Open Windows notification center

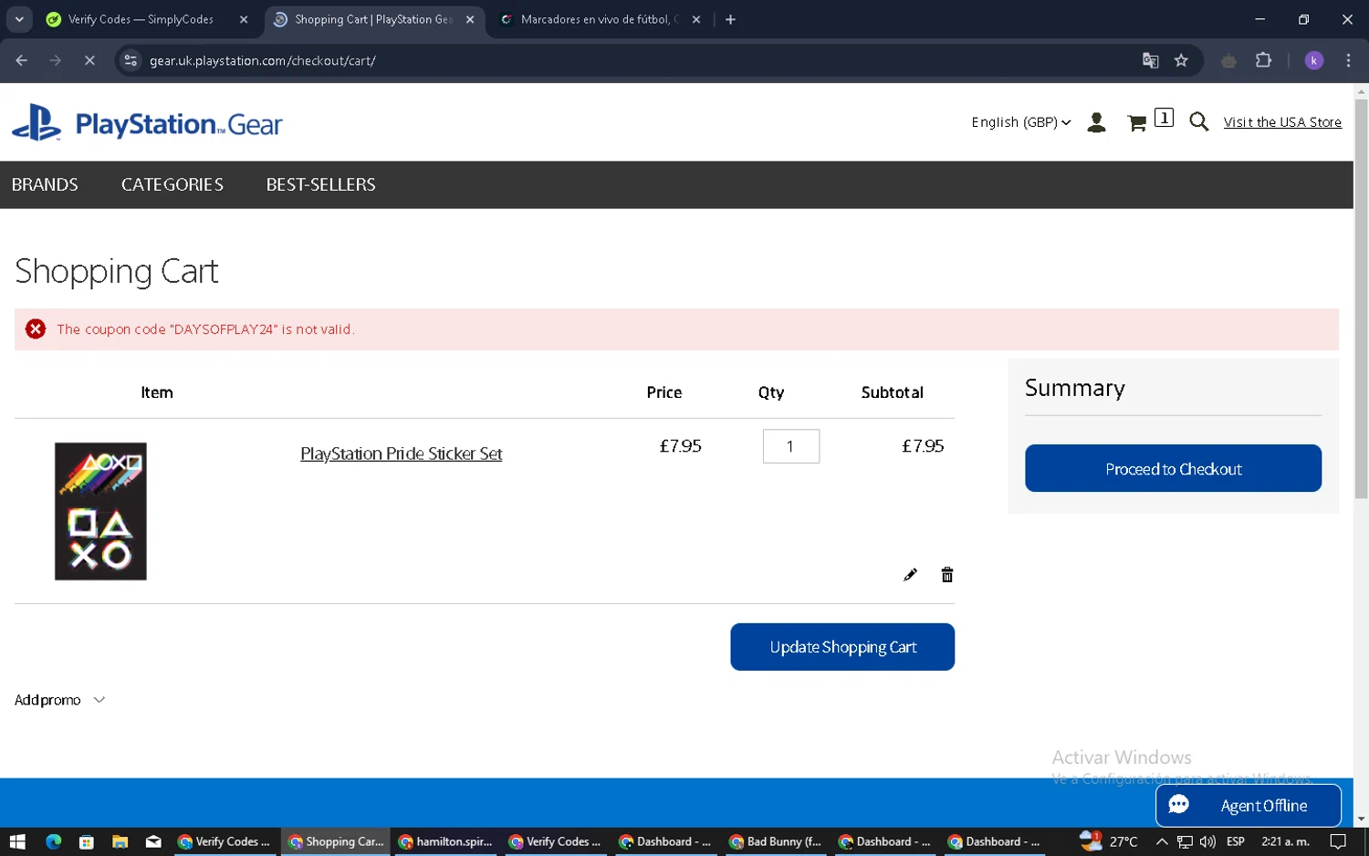1338,841
